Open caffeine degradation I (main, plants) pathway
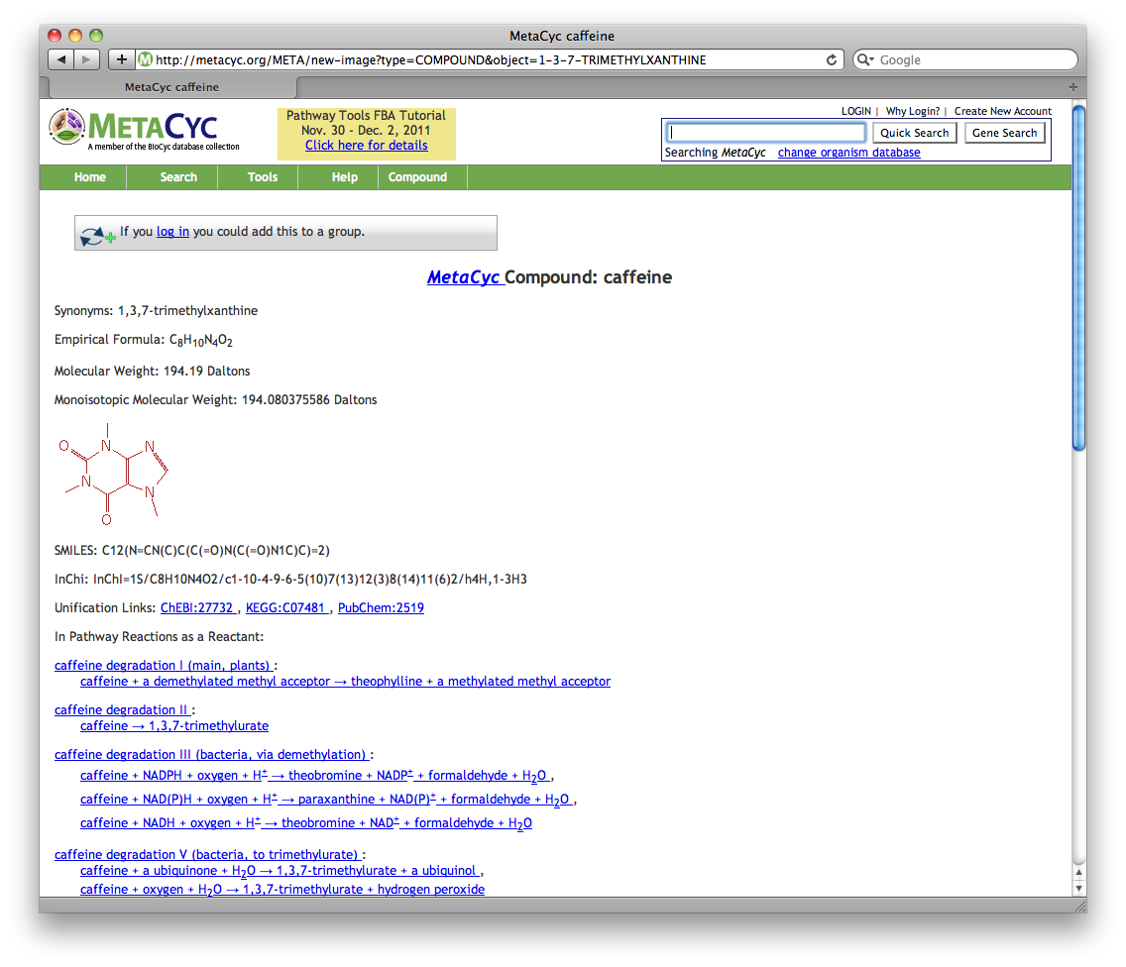The image size is (1126, 967). click(163, 666)
